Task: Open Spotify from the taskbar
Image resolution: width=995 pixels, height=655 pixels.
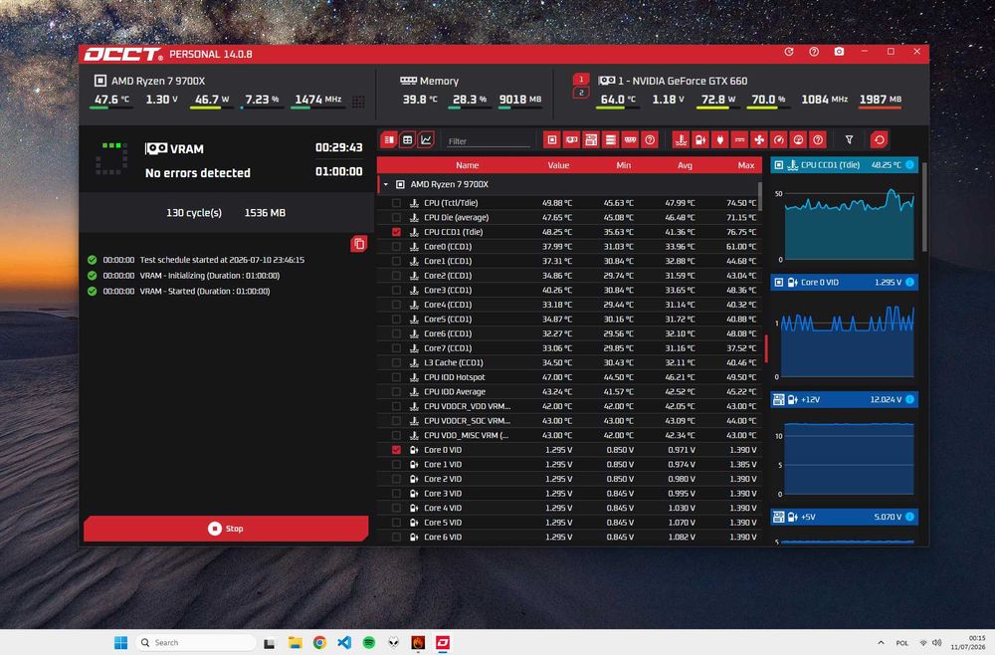Action: tap(369, 642)
